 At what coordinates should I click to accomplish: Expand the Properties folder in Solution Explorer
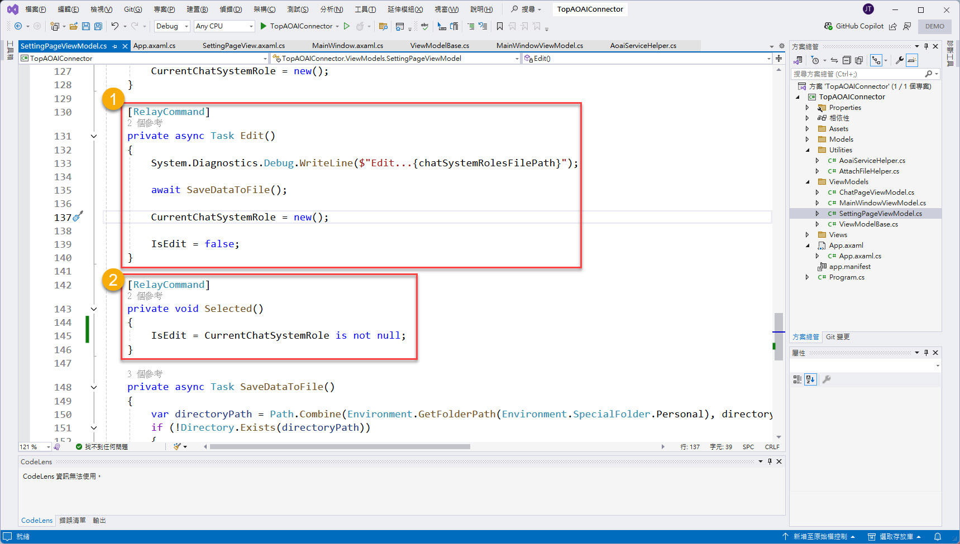coord(807,108)
